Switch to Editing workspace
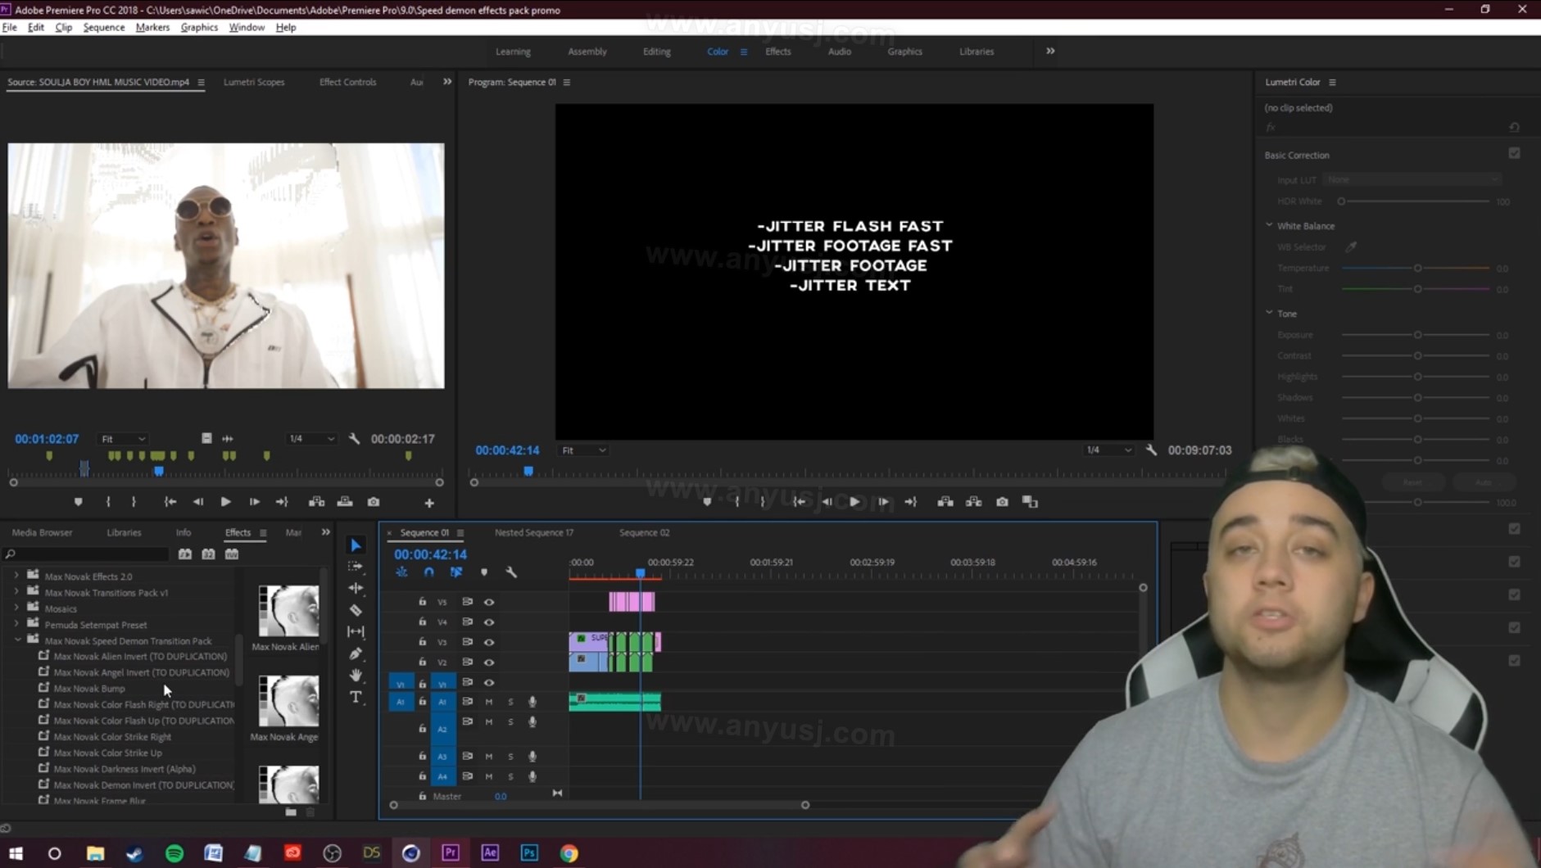This screenshot has width=1541, height=868. tap(656, 52)
